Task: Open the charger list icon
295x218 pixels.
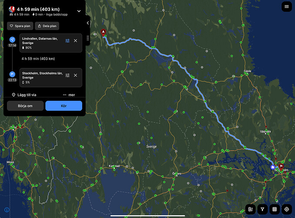Action: coord(251,209)
